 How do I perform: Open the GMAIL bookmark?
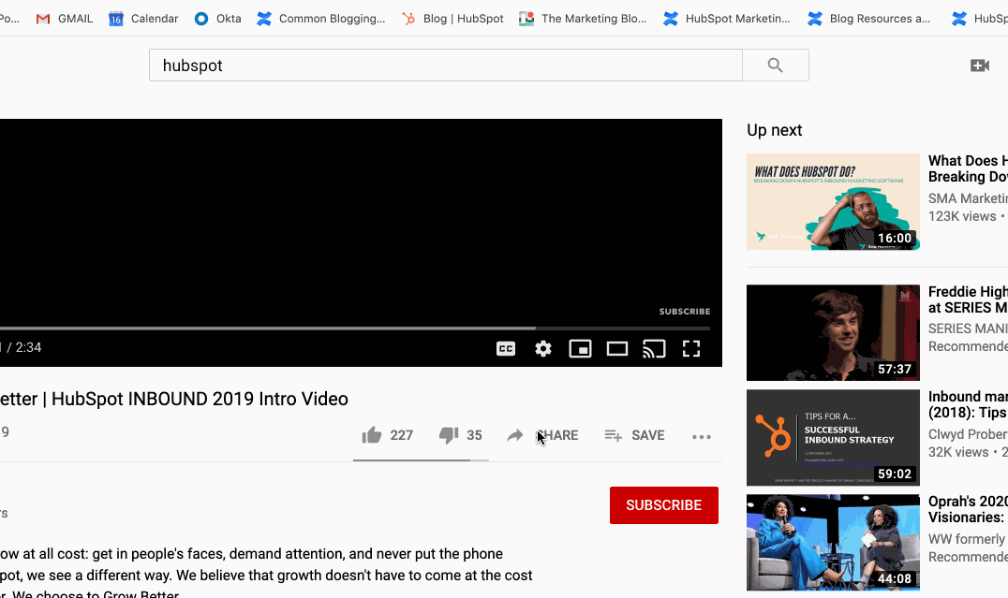pos(65,19)
